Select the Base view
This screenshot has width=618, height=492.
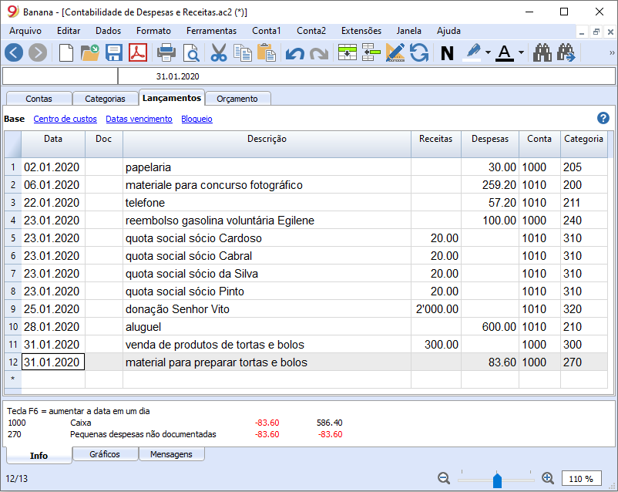tap(14, 119)
